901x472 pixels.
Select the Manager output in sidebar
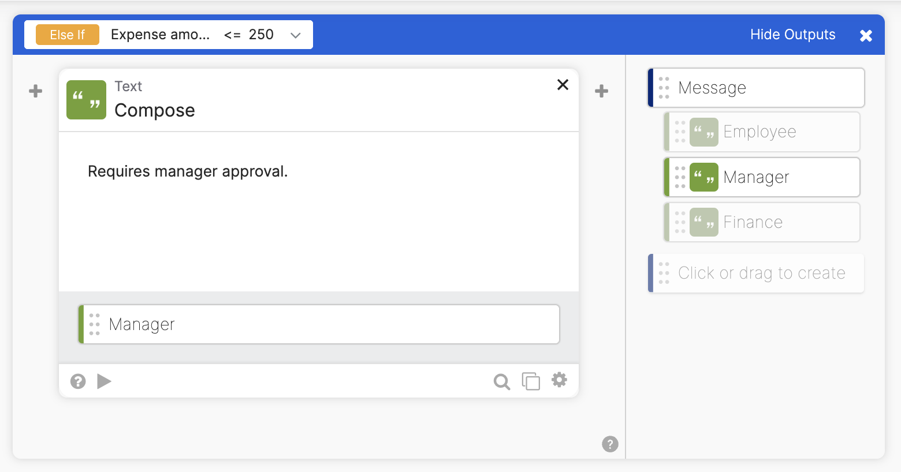(x=762, y=177)
